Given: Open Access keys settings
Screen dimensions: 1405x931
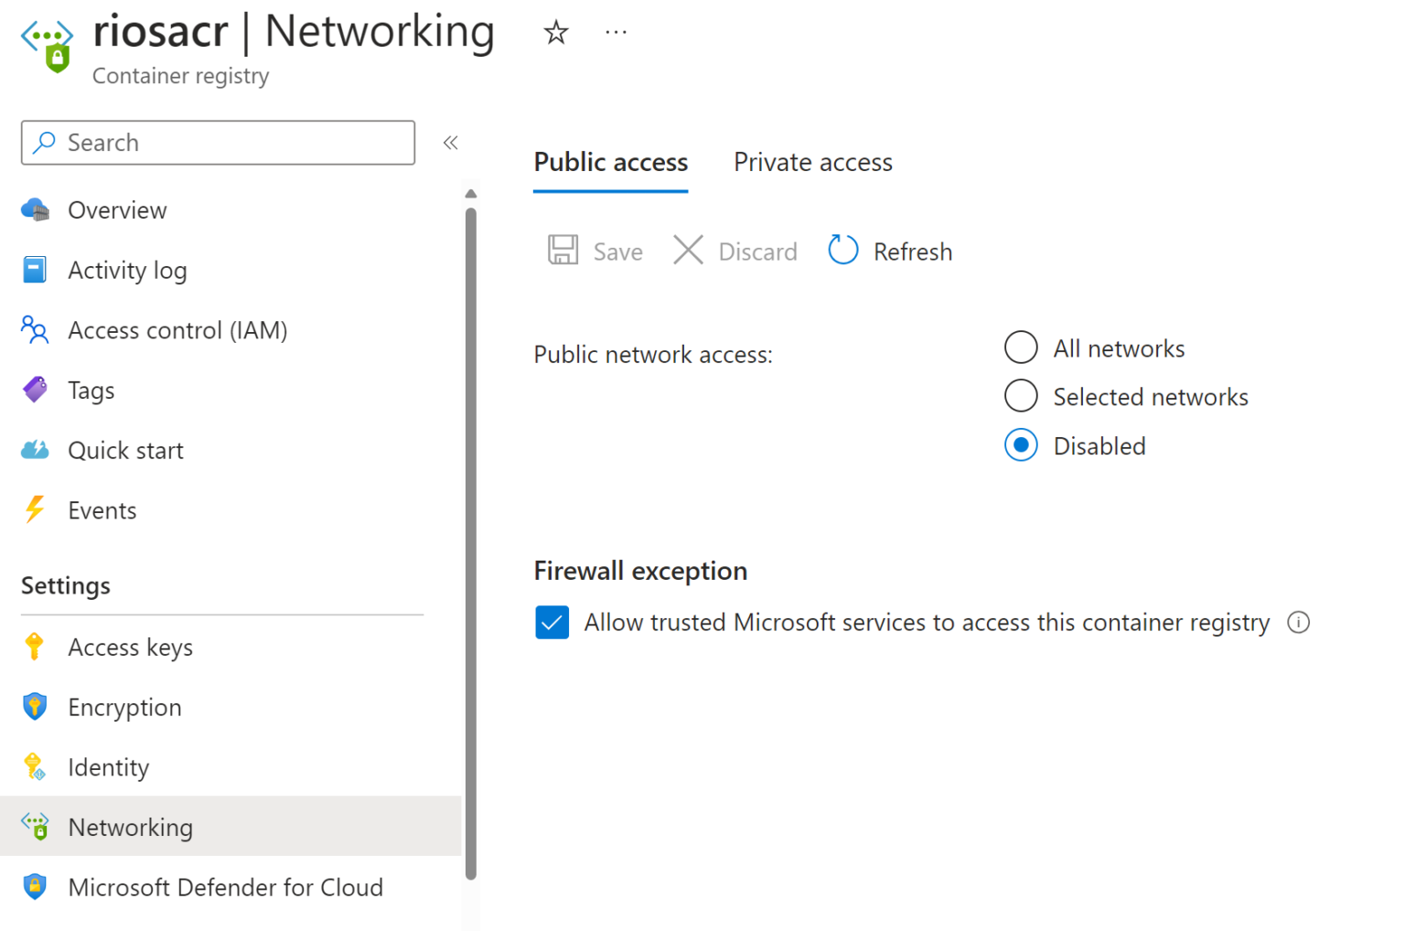Looking at the screenshot, I should click(x=130, y=647).
